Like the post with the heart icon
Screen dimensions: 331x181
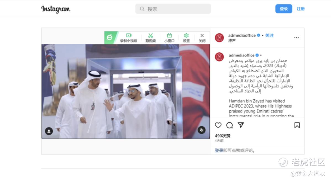point(218,125)
